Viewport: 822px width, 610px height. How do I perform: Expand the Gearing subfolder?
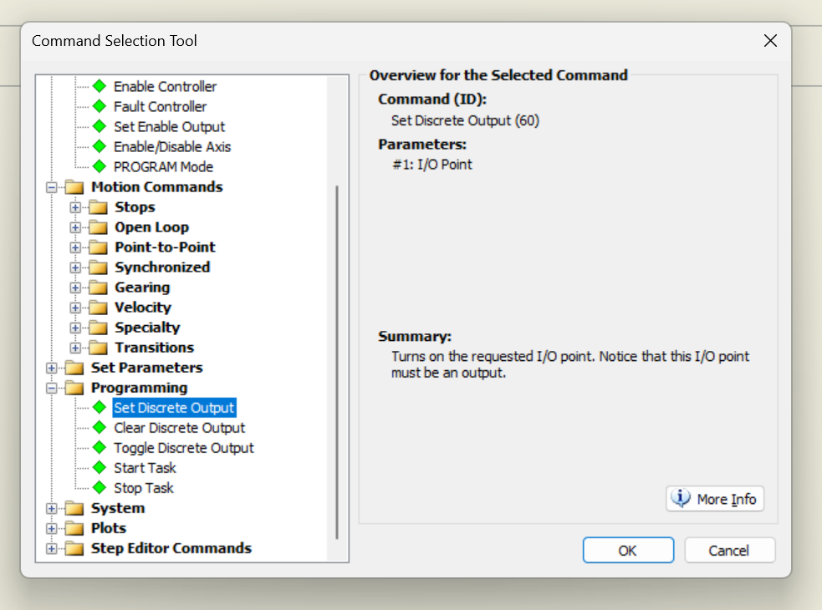click(75, 287)
